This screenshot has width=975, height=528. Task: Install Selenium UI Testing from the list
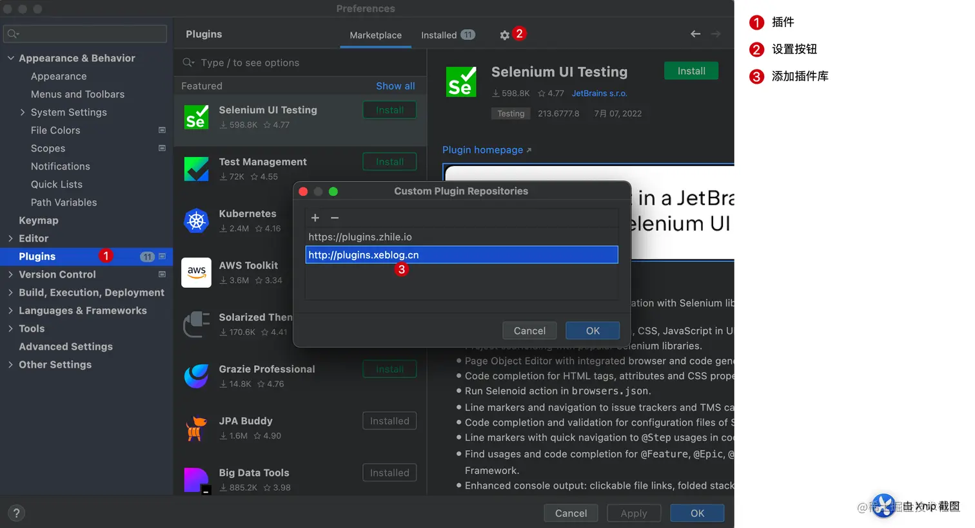(389, 110)
